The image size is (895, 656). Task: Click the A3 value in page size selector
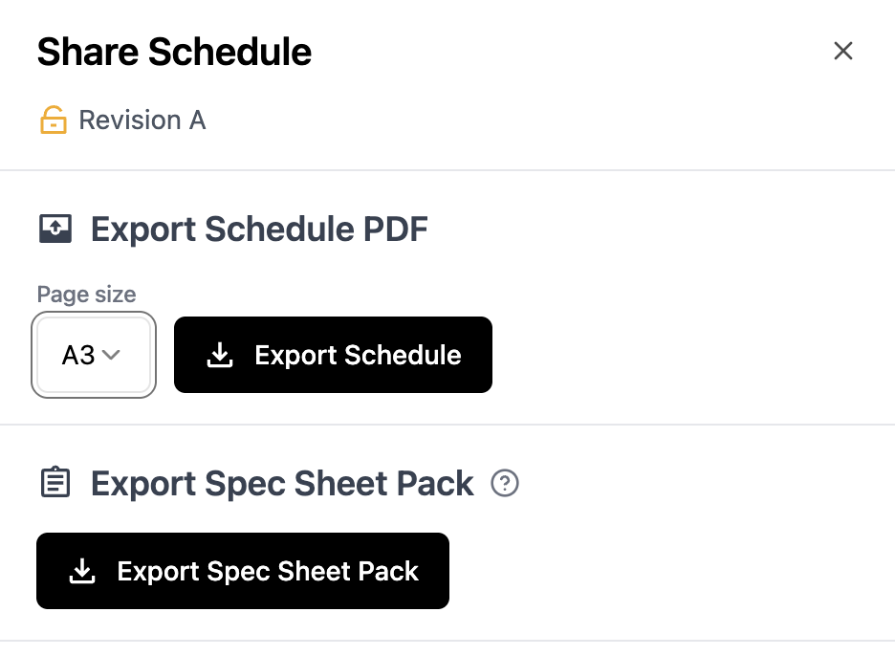point(77,356)
